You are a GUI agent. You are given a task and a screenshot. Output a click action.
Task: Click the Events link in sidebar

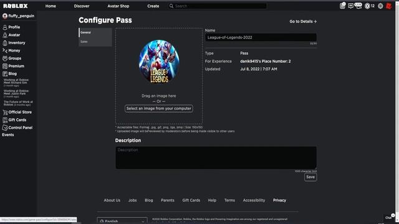tap(8, 135)
